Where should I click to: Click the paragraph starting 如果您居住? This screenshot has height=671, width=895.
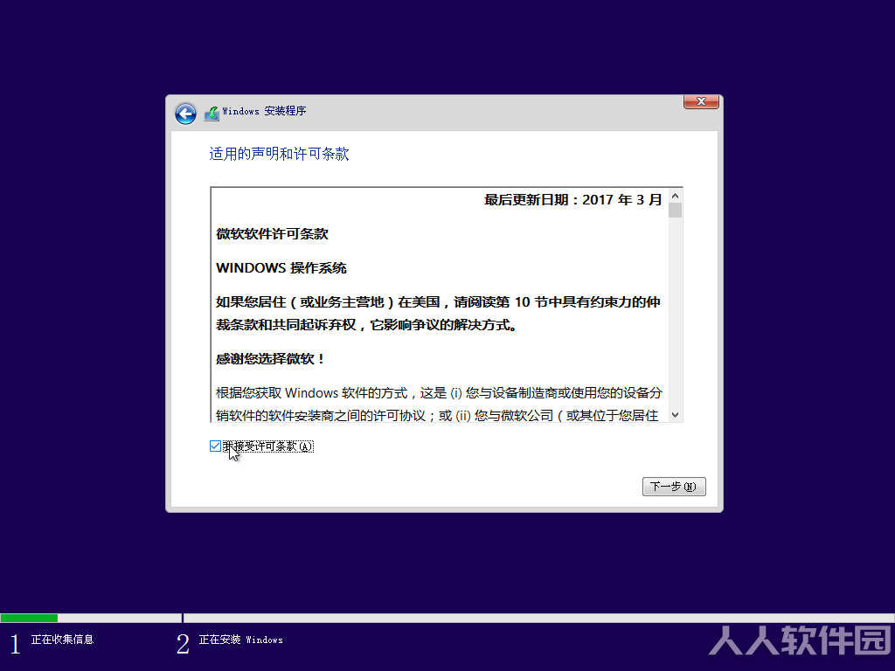438,314
